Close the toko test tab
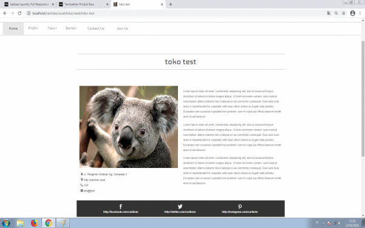This screenshot has height=228, width=365. (x=162, y=4)
